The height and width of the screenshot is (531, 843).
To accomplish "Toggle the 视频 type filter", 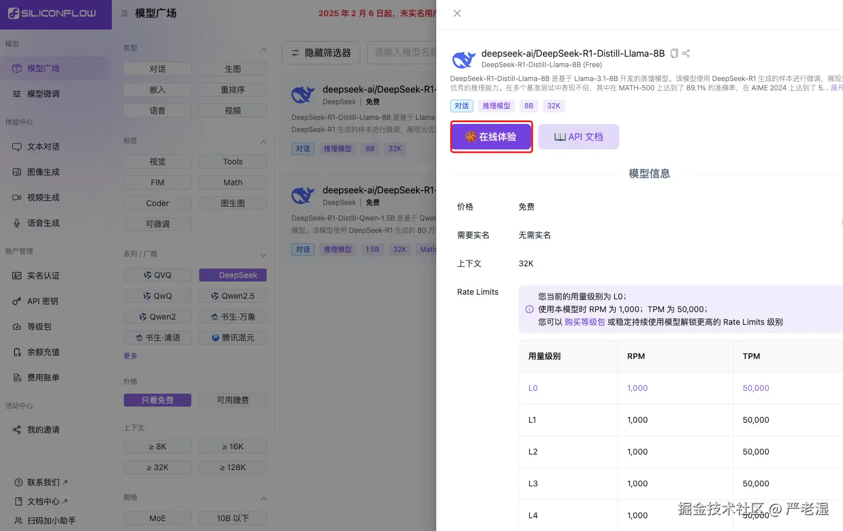I will pos(233,111).
